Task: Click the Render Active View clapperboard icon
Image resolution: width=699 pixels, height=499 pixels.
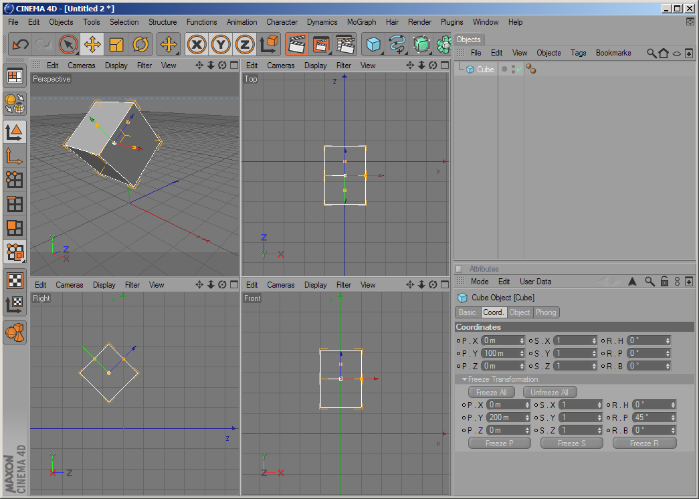Action: pos(296,45)
